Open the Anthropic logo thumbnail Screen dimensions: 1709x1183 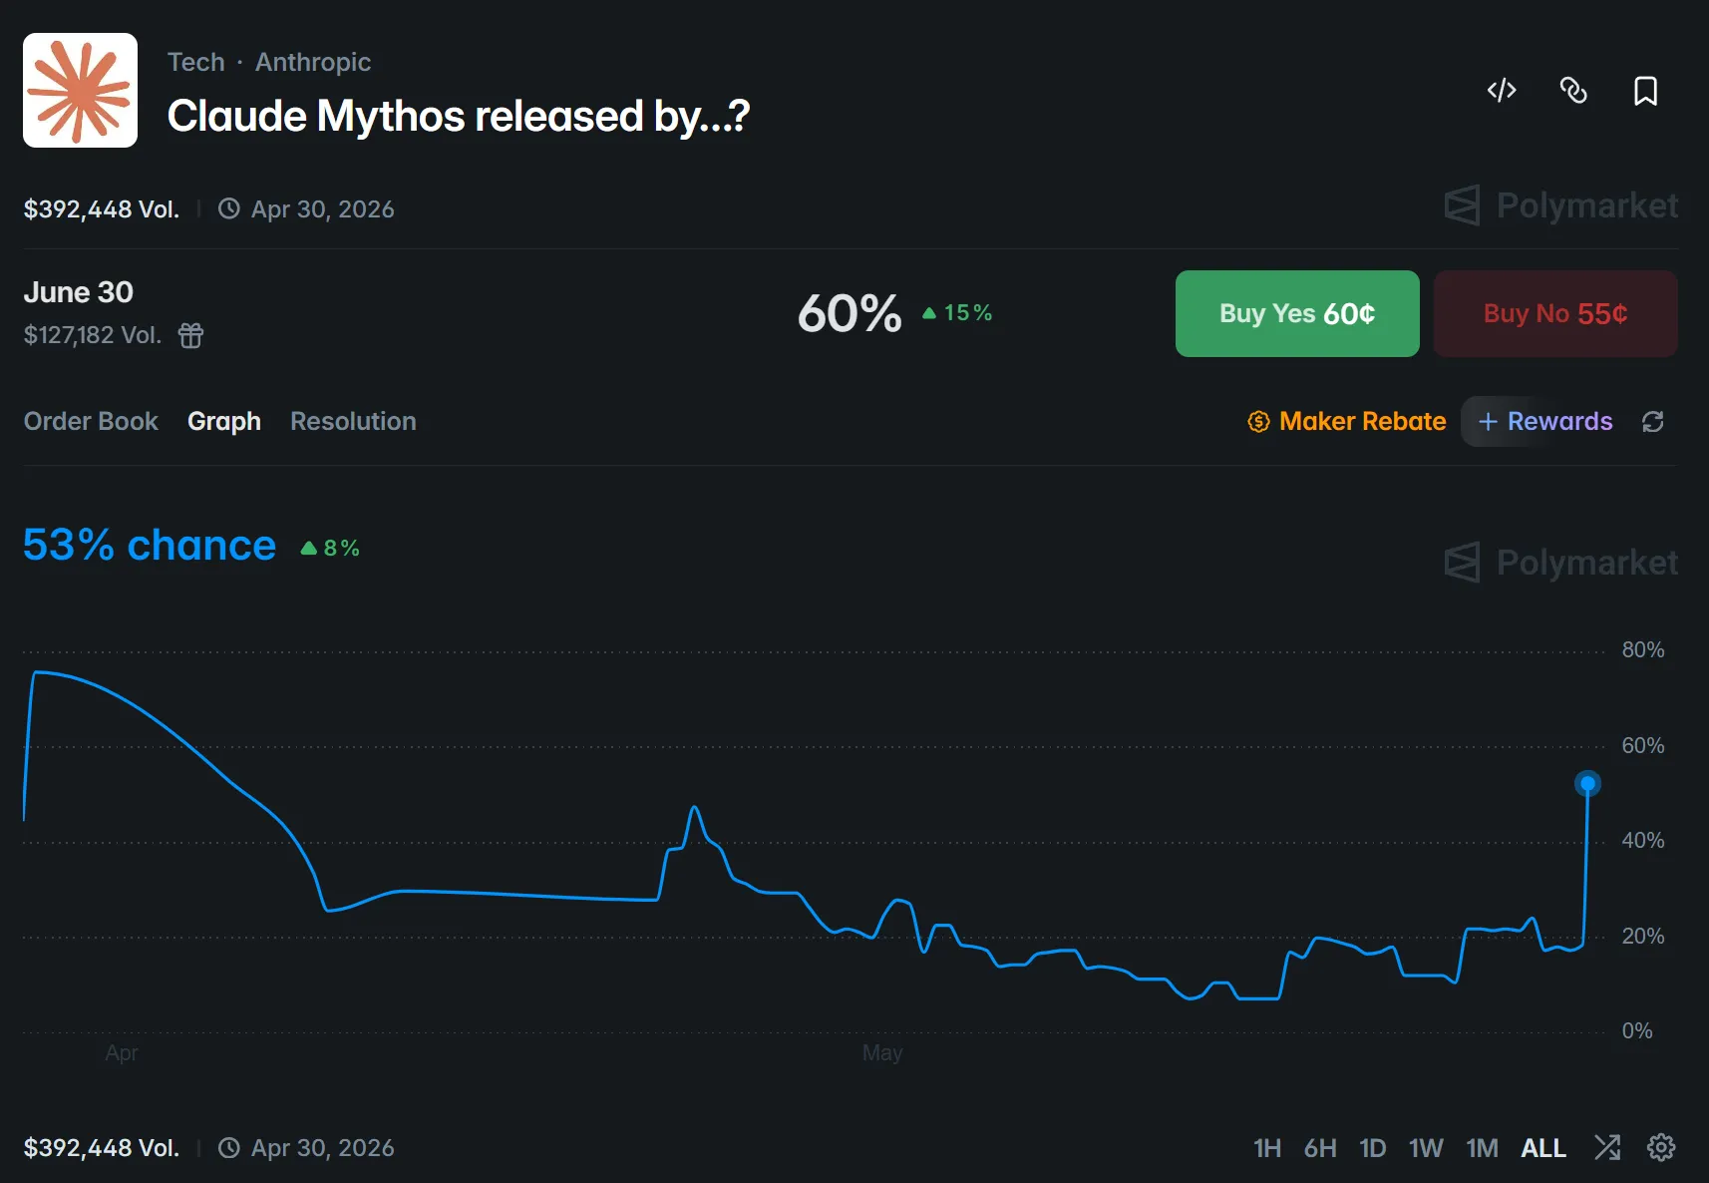tap(80, 90)
